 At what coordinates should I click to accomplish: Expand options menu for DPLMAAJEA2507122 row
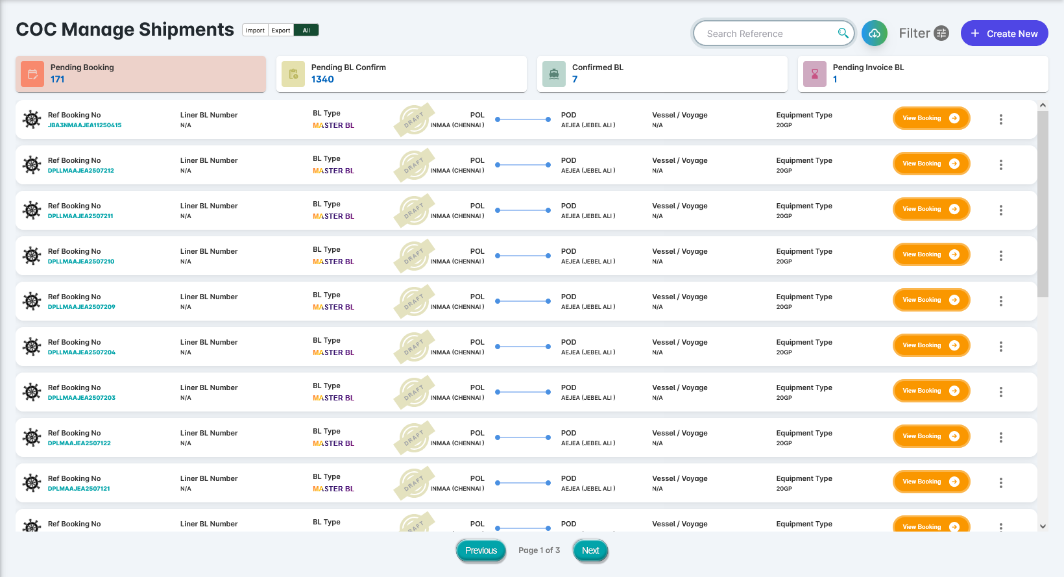1000,437
